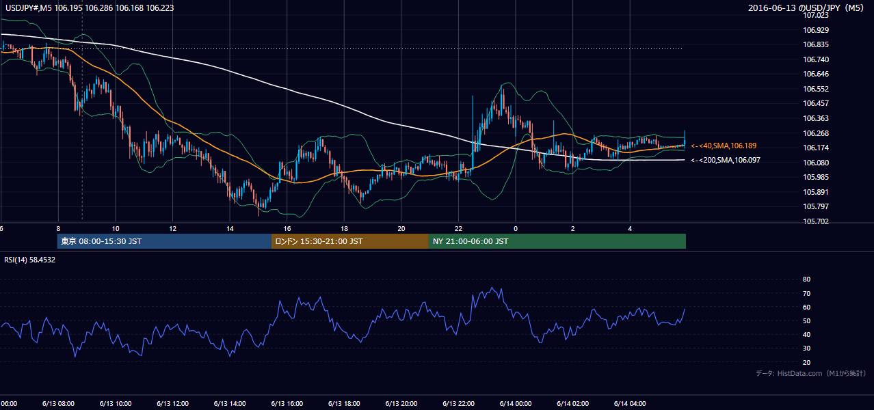Click the RSI 50 level label
This screenshot has width=874, height=410.
pos(806,320)
